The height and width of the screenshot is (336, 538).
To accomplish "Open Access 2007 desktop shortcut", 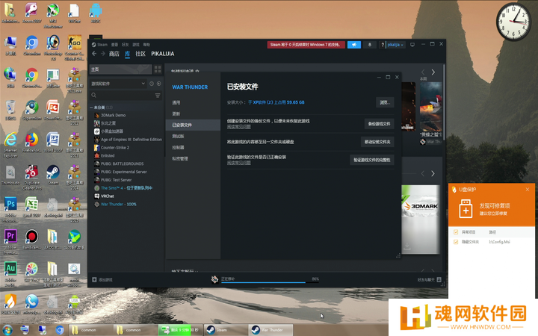I will [x=31, y=13].
